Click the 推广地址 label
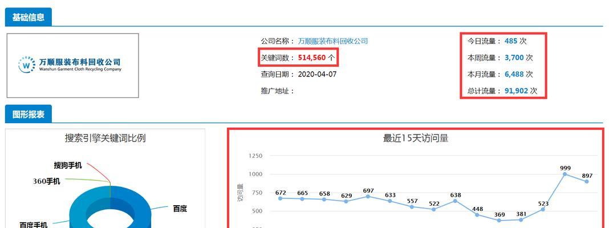609x228 pixels. pyautogui.click(x=278, y=91)
